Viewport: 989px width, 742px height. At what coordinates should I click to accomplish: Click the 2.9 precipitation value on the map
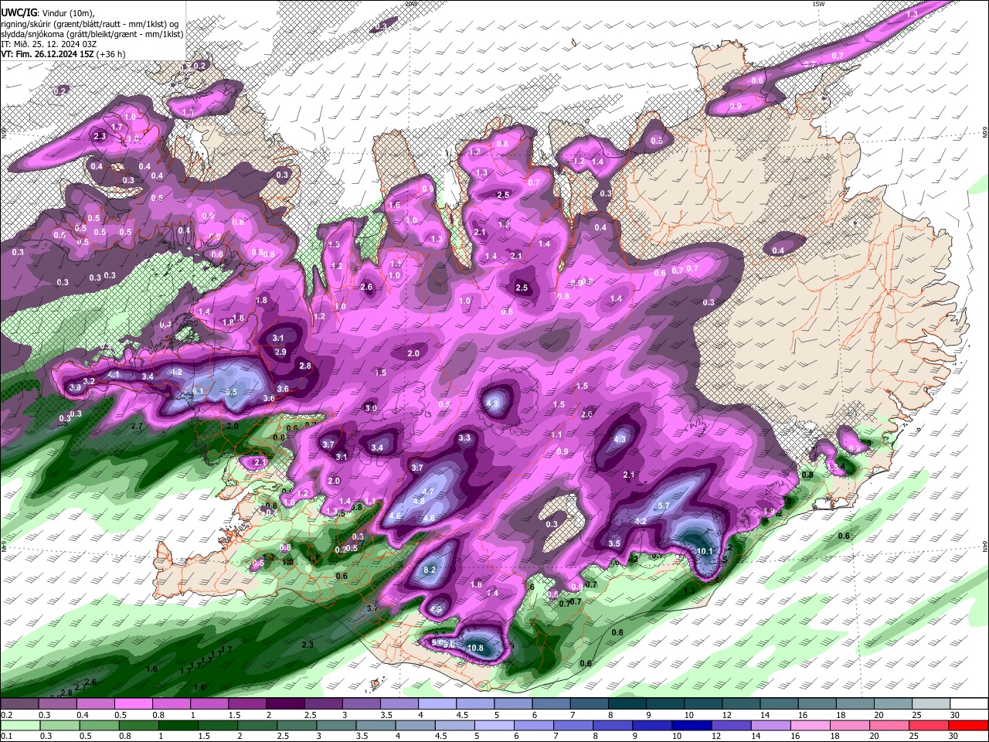coord(280,352)
